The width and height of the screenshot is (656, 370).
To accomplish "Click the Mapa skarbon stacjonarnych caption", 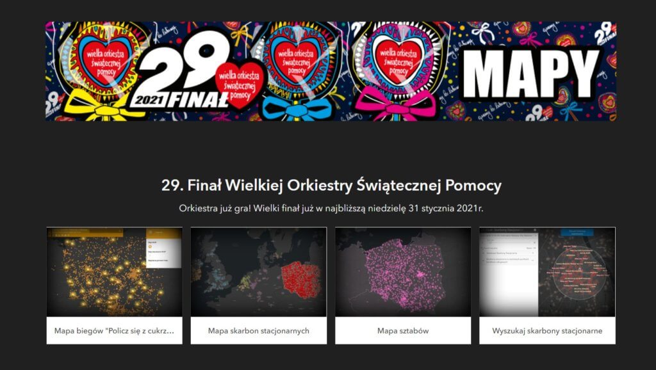I will (259, 331).
